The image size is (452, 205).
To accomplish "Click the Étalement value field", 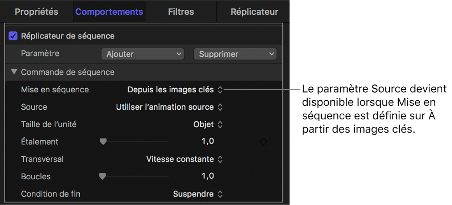I will pyautogui.click(x=208, y=142).
